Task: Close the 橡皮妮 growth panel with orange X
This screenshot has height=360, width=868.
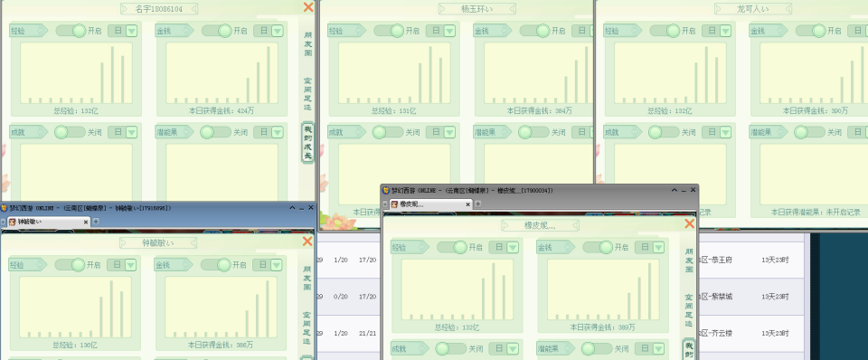Action: coord(689,223)
